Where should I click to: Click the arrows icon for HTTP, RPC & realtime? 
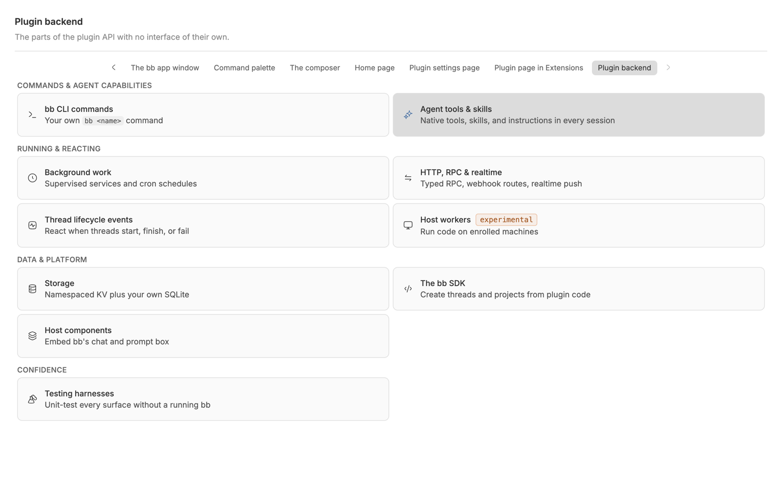pyautogui.click(x=408, y=178)
